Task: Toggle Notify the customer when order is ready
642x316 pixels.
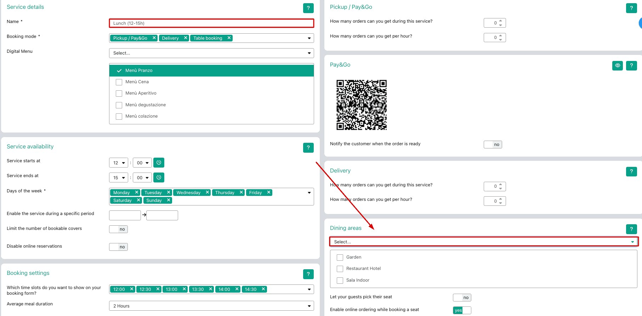Action: point(493,145)
